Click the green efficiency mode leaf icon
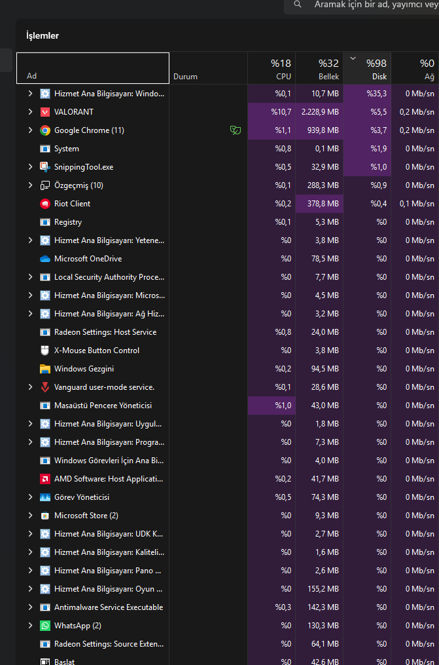Image resolution: width=439 pixels, height=665 pixels. [x=236, y=130]
